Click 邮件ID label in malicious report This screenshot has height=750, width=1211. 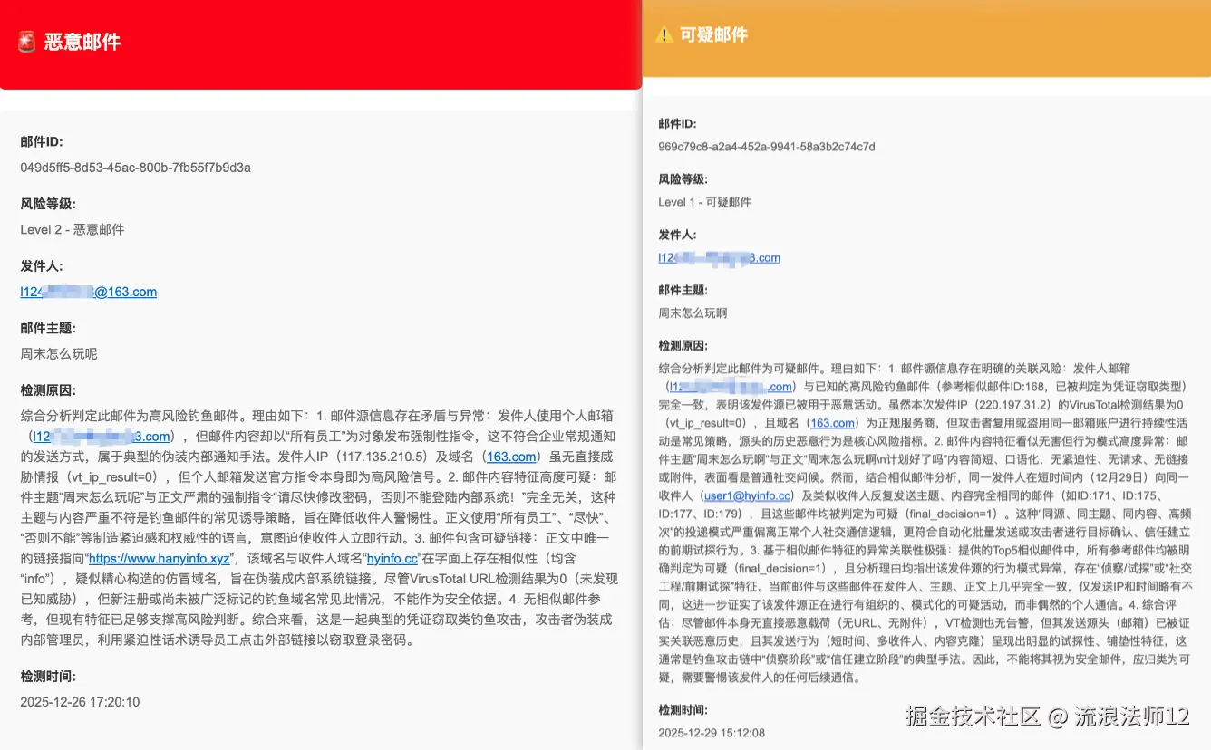point(42,141)
